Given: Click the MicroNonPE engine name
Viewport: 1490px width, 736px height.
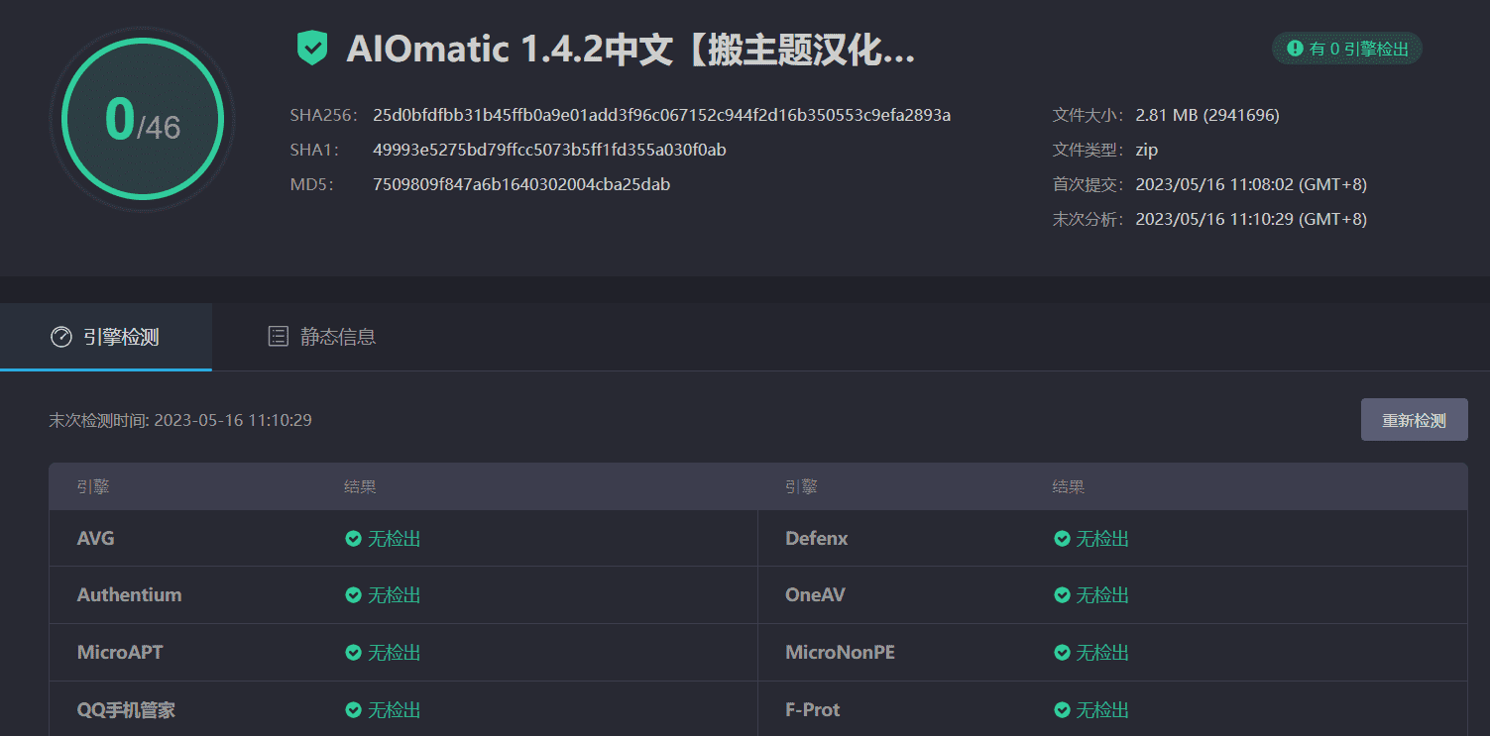Looking at the screenshot, I should point(841,653).
